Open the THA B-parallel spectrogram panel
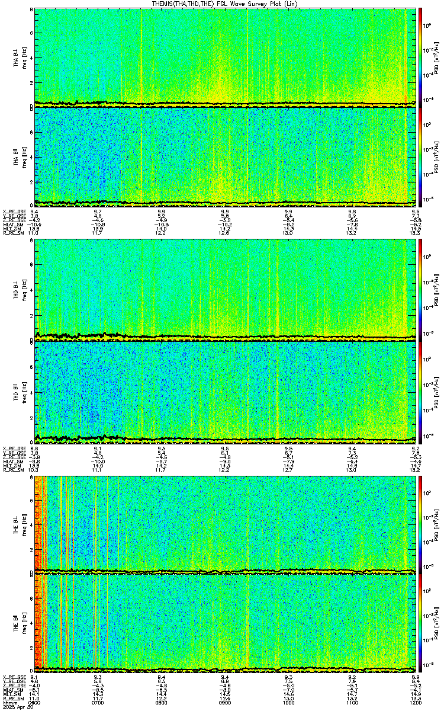Image resolution: width=444 pixels, height=711 pixels. tap(225, 157)
